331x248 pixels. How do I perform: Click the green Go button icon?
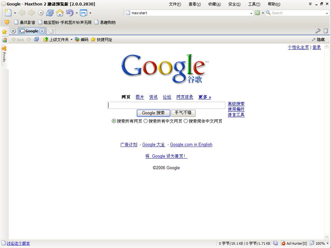[257, 13]
